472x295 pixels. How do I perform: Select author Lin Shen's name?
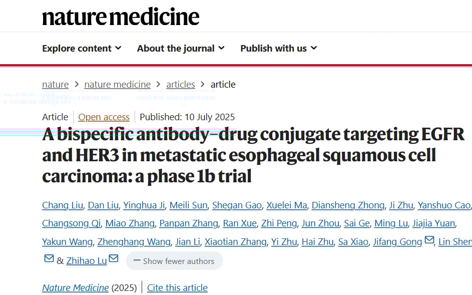point(454,242)
